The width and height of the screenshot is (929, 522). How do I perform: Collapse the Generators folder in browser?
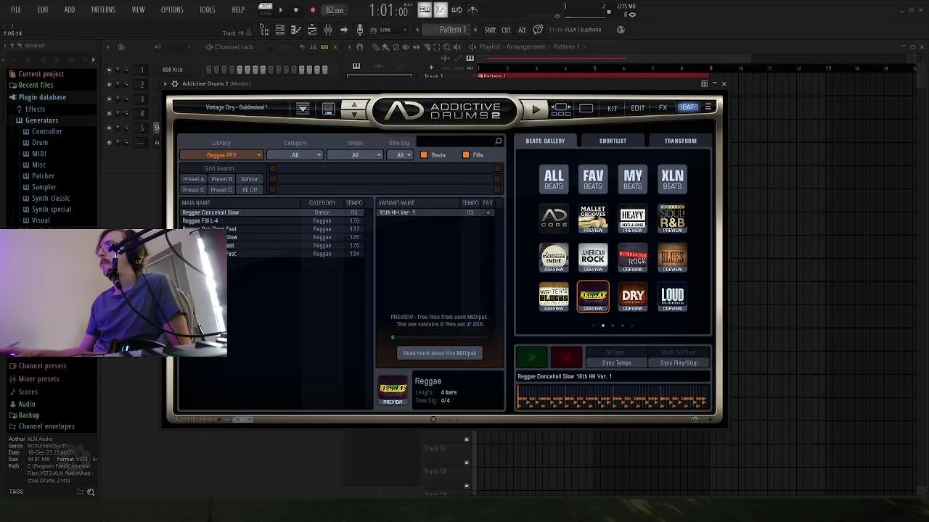click(41, 120)
